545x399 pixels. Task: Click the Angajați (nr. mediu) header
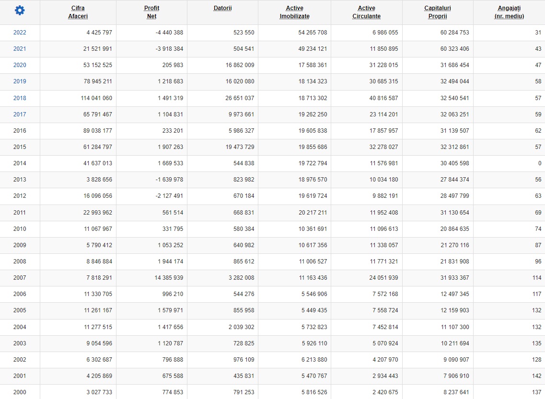509,12
